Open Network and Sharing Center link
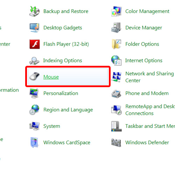 tap(149, 77)
